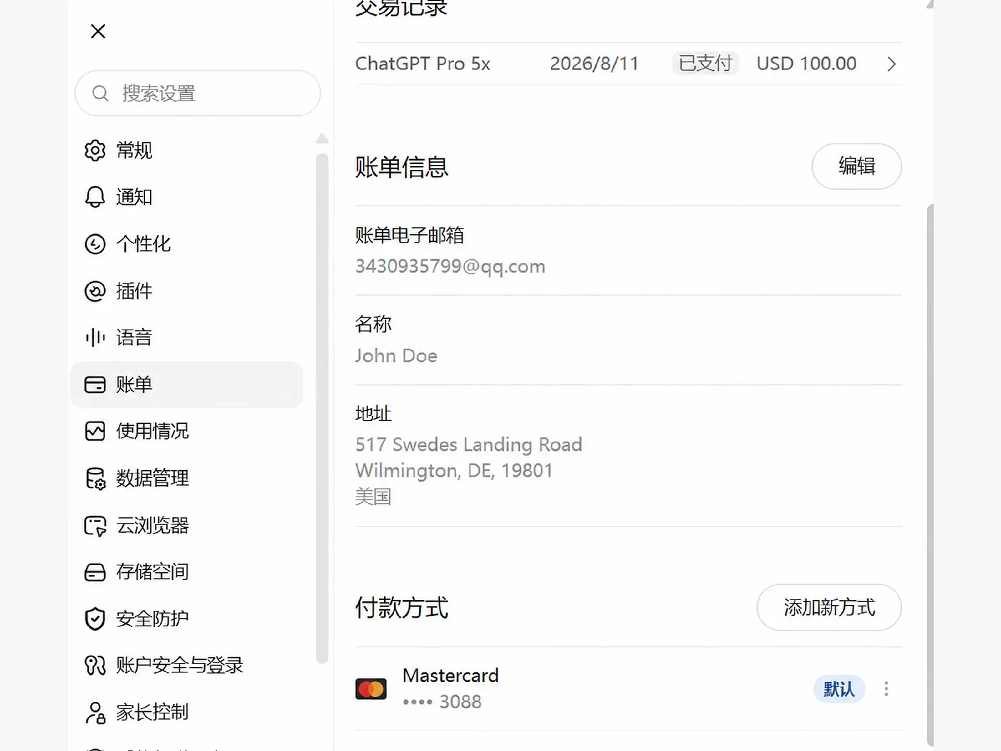Open the three-dot menu for Mastercard
Screen dimensions: 1001x751
886,689
